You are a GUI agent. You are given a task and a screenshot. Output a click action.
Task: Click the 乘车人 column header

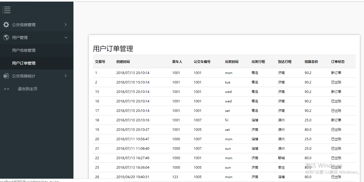click(x=177, y=62)
